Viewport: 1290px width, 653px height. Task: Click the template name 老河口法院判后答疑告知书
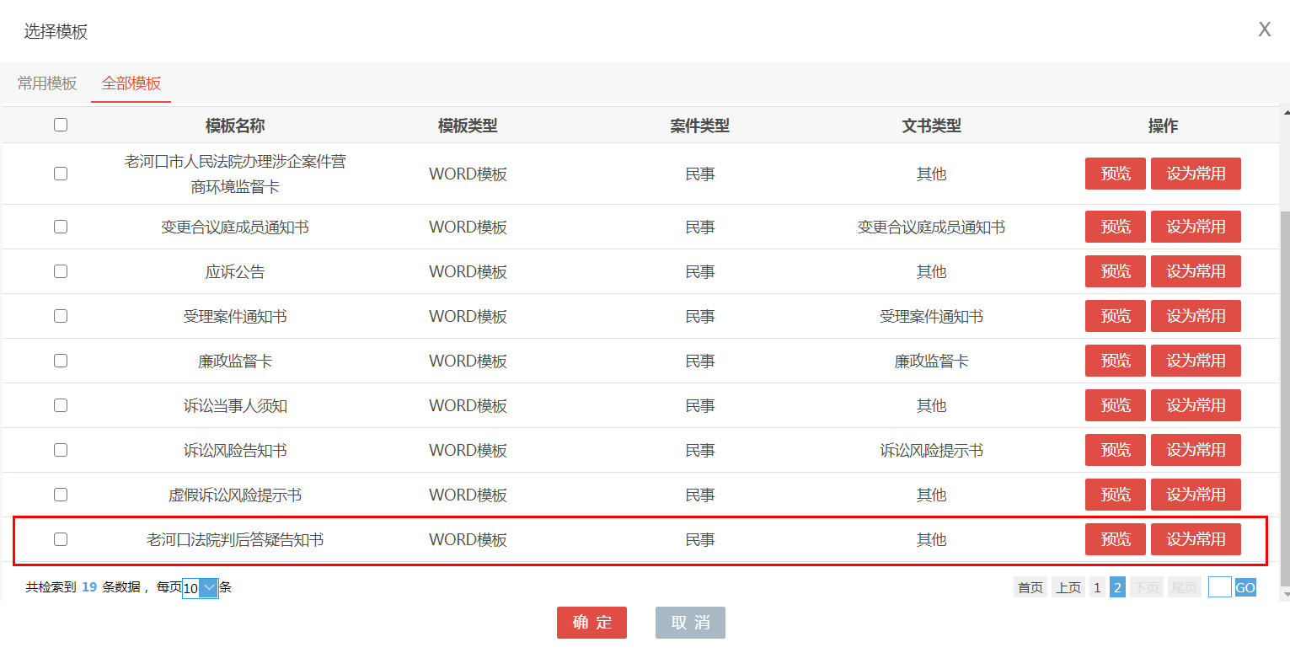click(x=235, y=540)
